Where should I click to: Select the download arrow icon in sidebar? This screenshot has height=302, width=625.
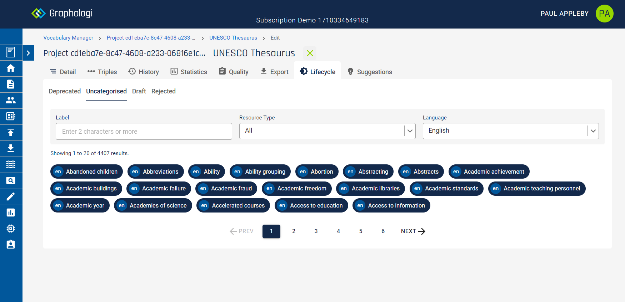pyautogui.click(x=11, y=148)
